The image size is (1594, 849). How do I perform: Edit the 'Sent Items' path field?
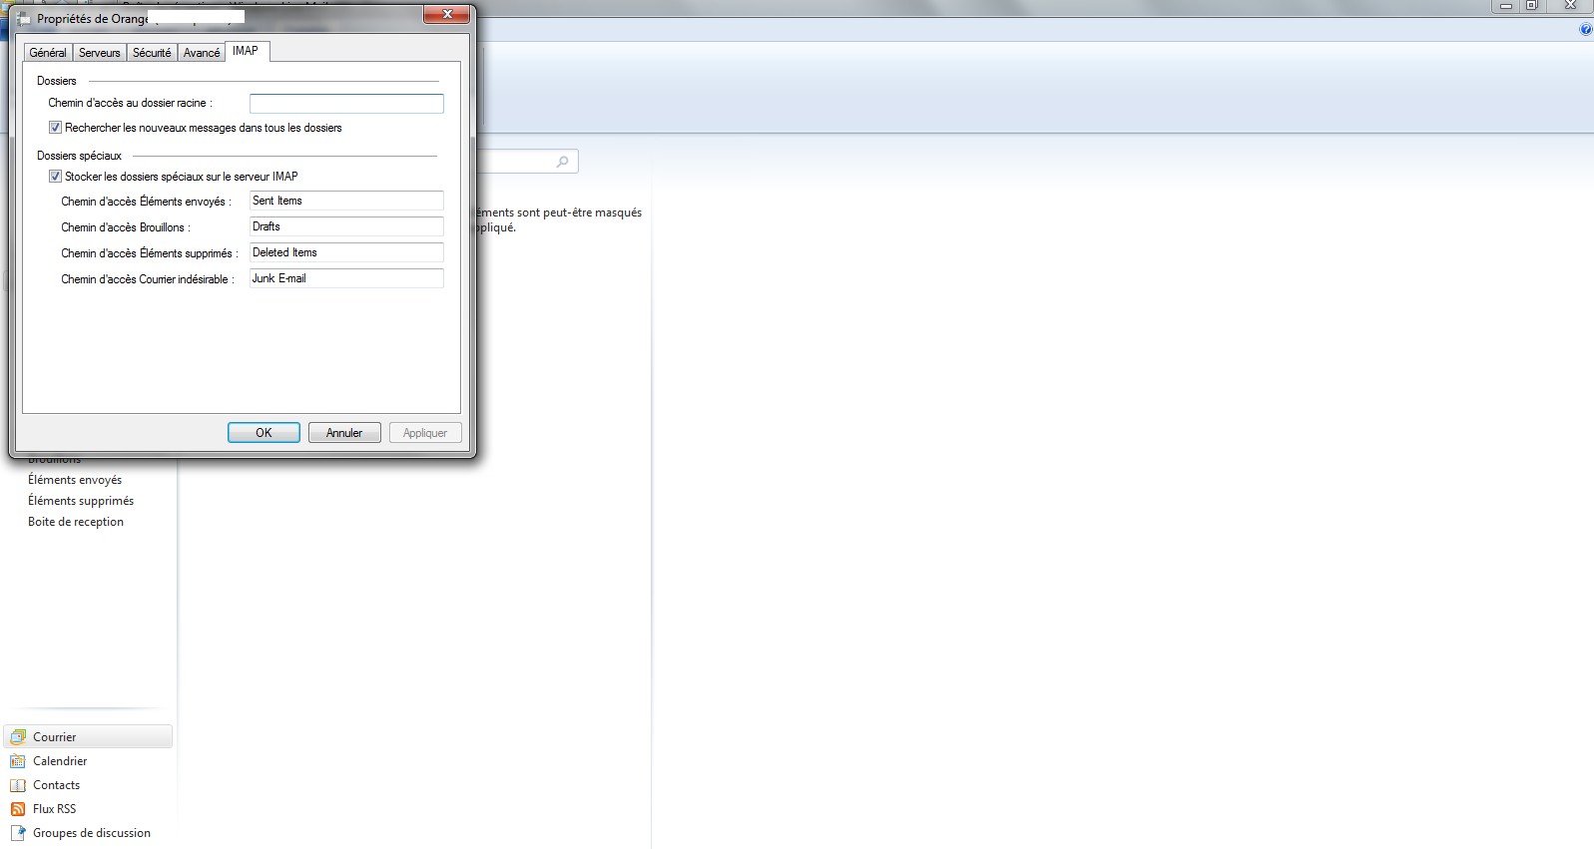(x=346, y=202)
